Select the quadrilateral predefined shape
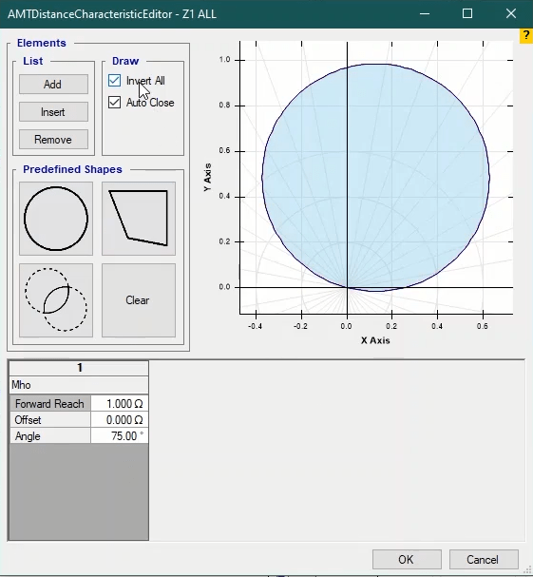Image resolution: width=533 pixels, height=577 pixels. (139, 219)
